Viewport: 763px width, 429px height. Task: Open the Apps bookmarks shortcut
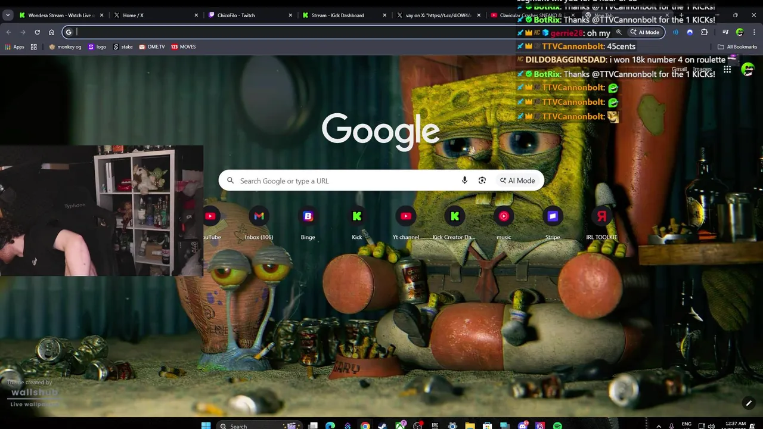pos(14,46)
